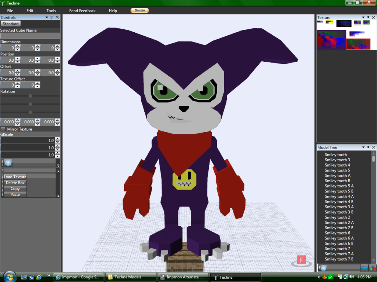Click the network icon in system tray
This screenshot has width=377, height=282.
click(346, 277)
